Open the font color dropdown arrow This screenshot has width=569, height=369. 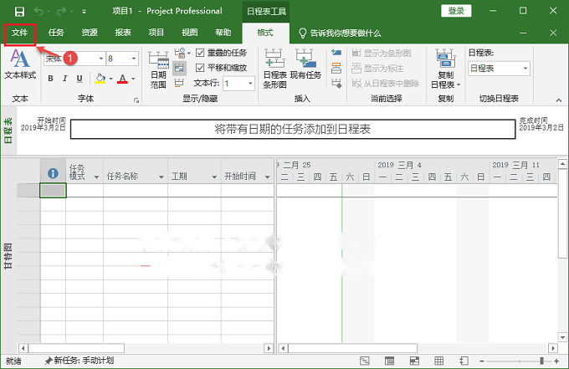[x=133, y=79]
